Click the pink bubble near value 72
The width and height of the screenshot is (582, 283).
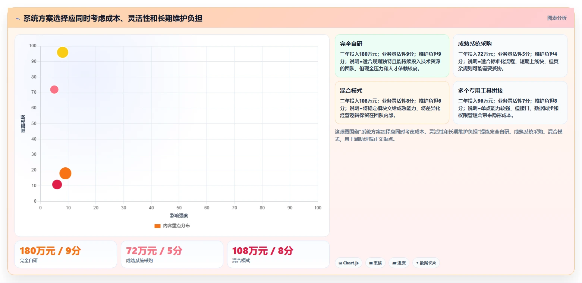(x=54, y=90)
